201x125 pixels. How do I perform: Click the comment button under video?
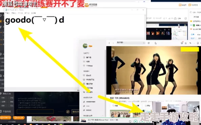148,106
